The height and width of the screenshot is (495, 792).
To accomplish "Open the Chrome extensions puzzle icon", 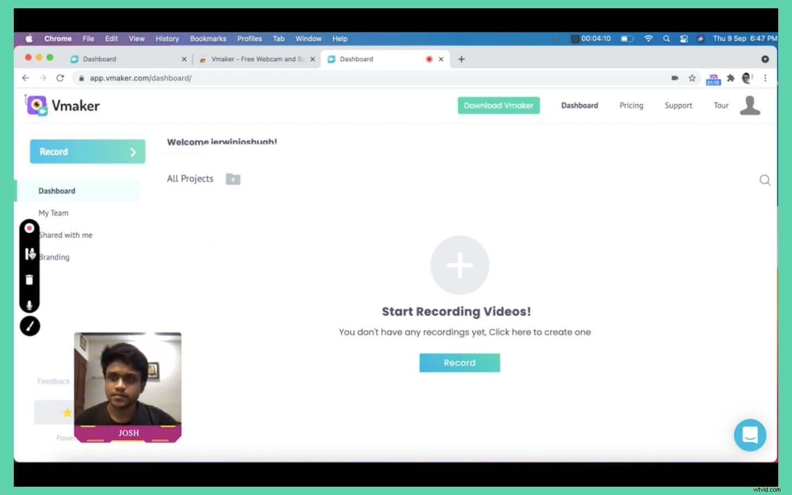I will click(730, 78).
